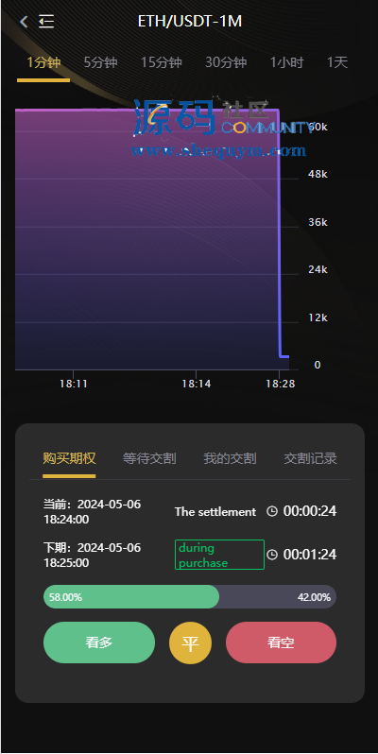Image resolution: width=378 pixels, height=754 pixels.
Task: View the 交割记录 tab
Action: (x=310, y=459)
